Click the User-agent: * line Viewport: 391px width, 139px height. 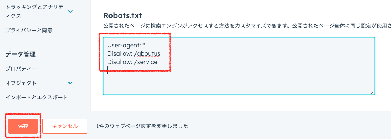pos(126,45)
